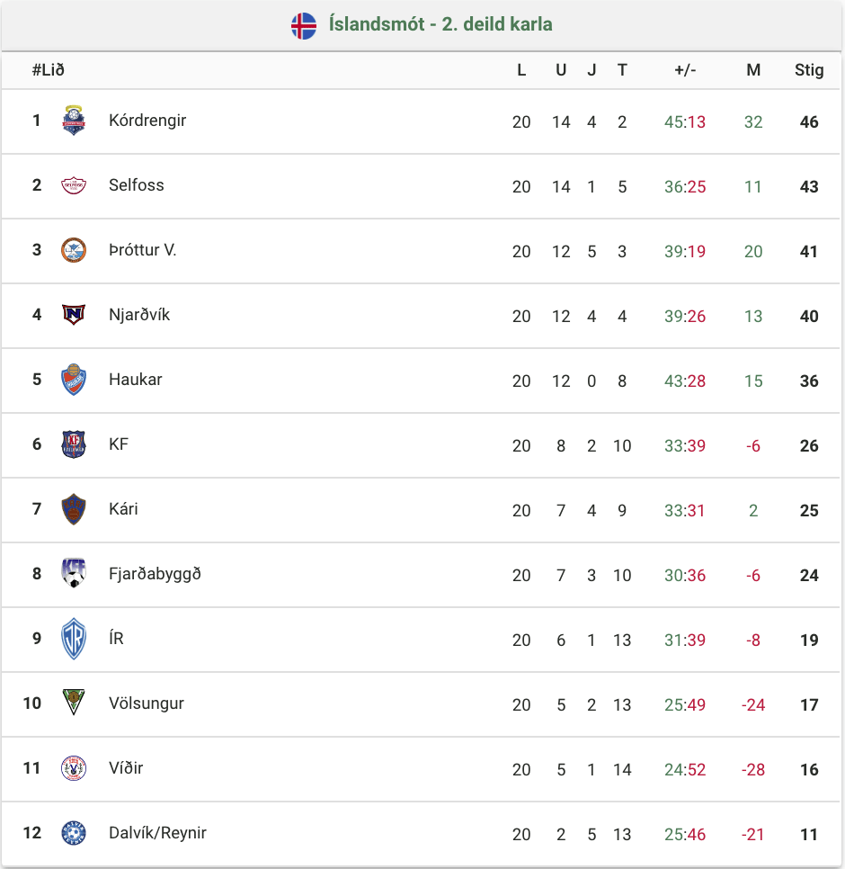
Task: Click the +/- column header
Action: (685, 70)
